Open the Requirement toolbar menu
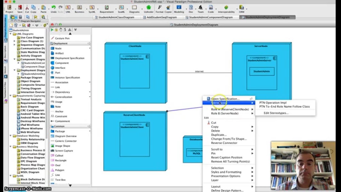This screenshot has width=341, height=192. point(107,9)
